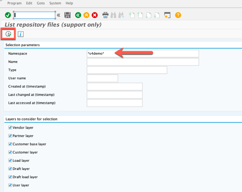Image resolution: width=242 pixels, height=192 pixels.
Task: Disable the Draft layer checkbox
Action: [x=10, y=169]
